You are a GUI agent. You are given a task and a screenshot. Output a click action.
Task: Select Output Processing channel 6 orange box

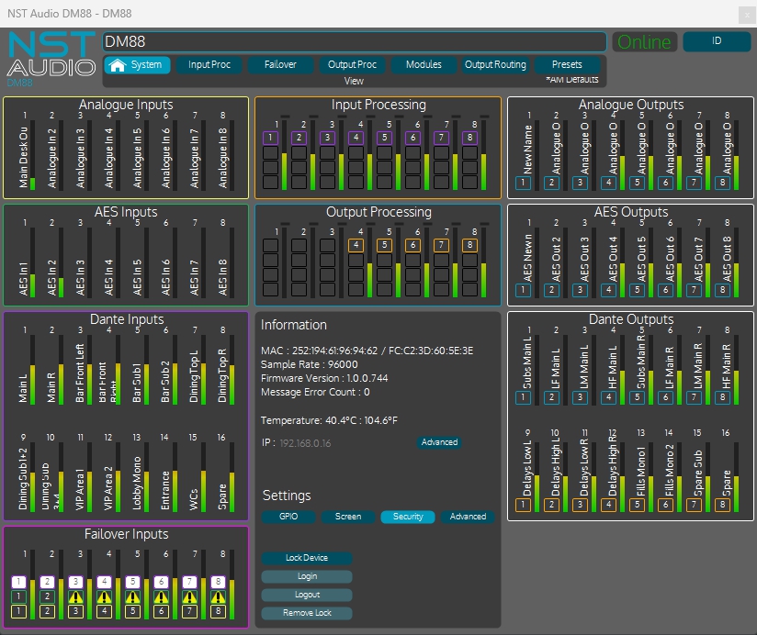pos(412,245)
